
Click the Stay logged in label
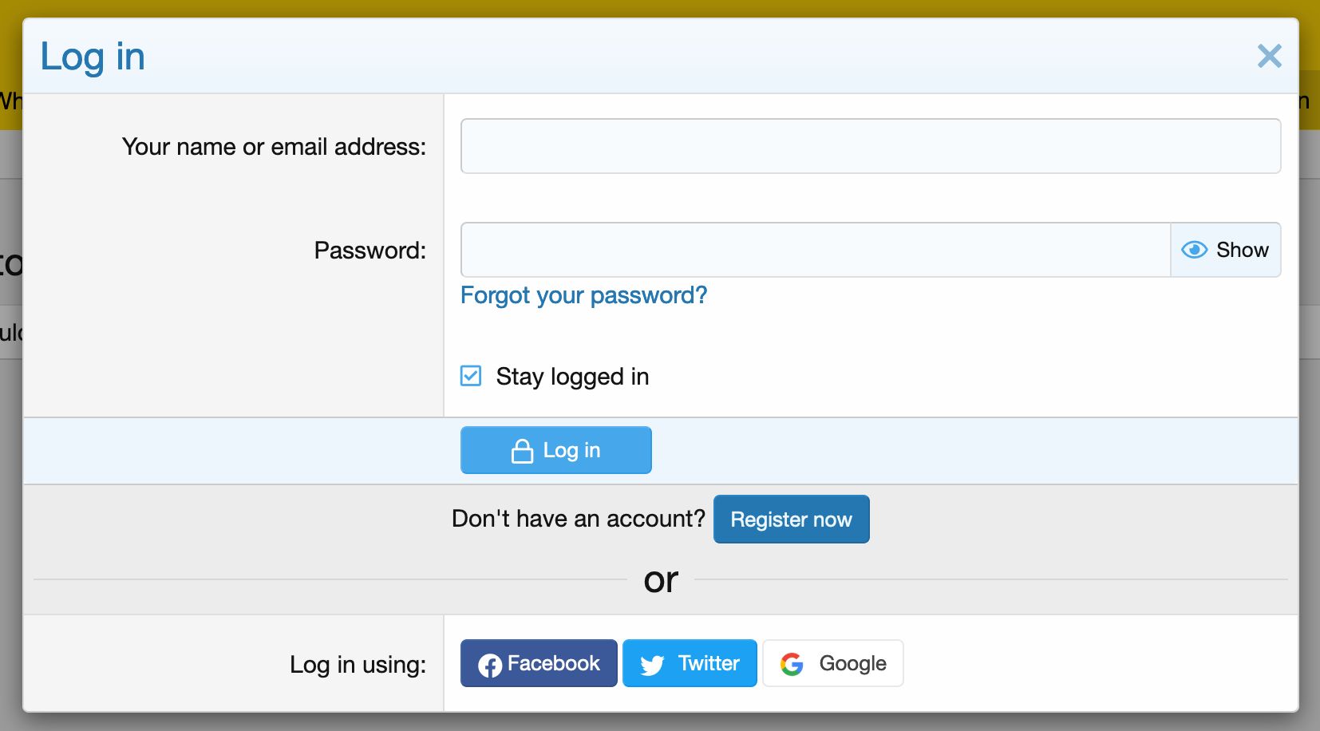(x=572, y=377)
